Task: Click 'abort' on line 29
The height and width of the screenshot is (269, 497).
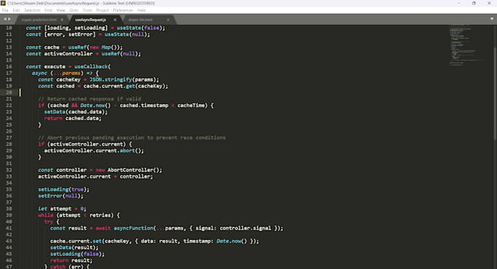Action: pos(127,151)
